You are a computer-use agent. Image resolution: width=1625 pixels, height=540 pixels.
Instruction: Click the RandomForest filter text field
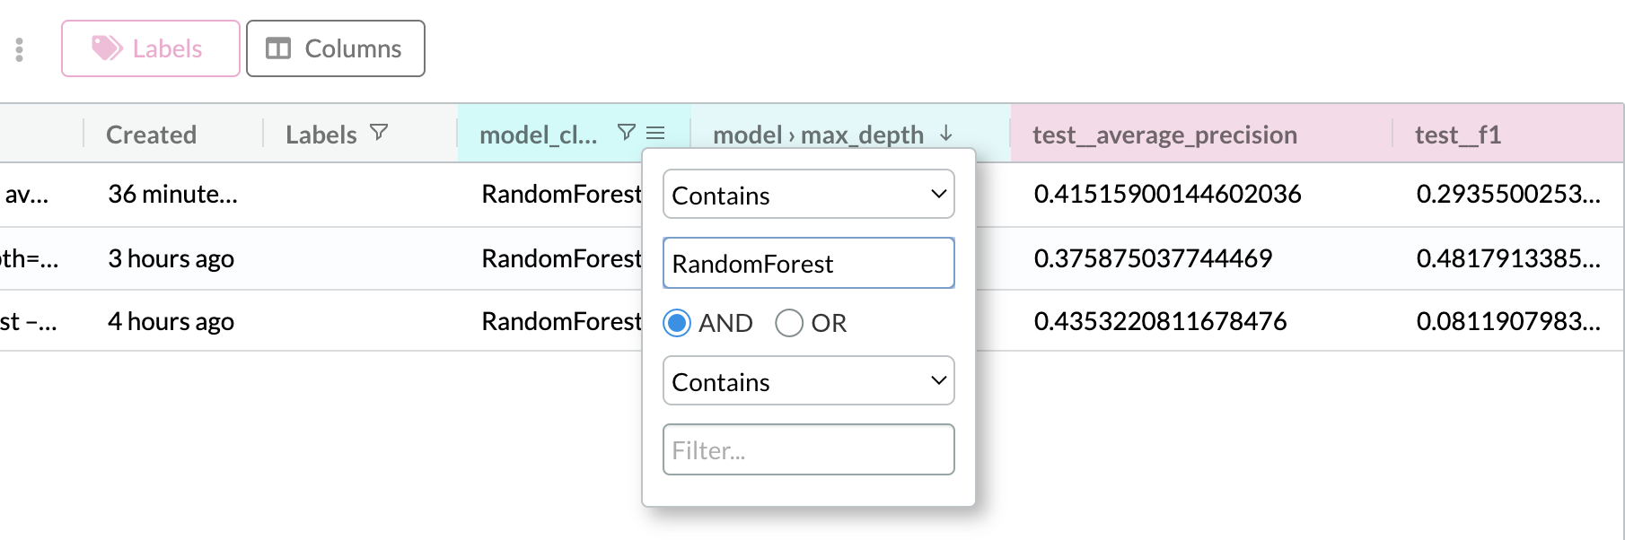808,264
